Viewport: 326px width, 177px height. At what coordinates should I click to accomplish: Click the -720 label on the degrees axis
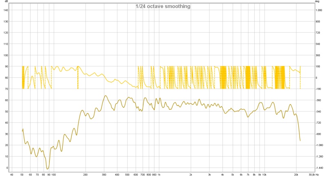pos(318,123)
